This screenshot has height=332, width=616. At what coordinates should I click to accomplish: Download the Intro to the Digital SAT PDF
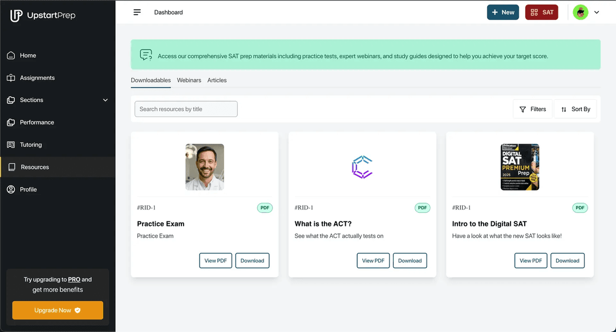click(x=567, y=261)
